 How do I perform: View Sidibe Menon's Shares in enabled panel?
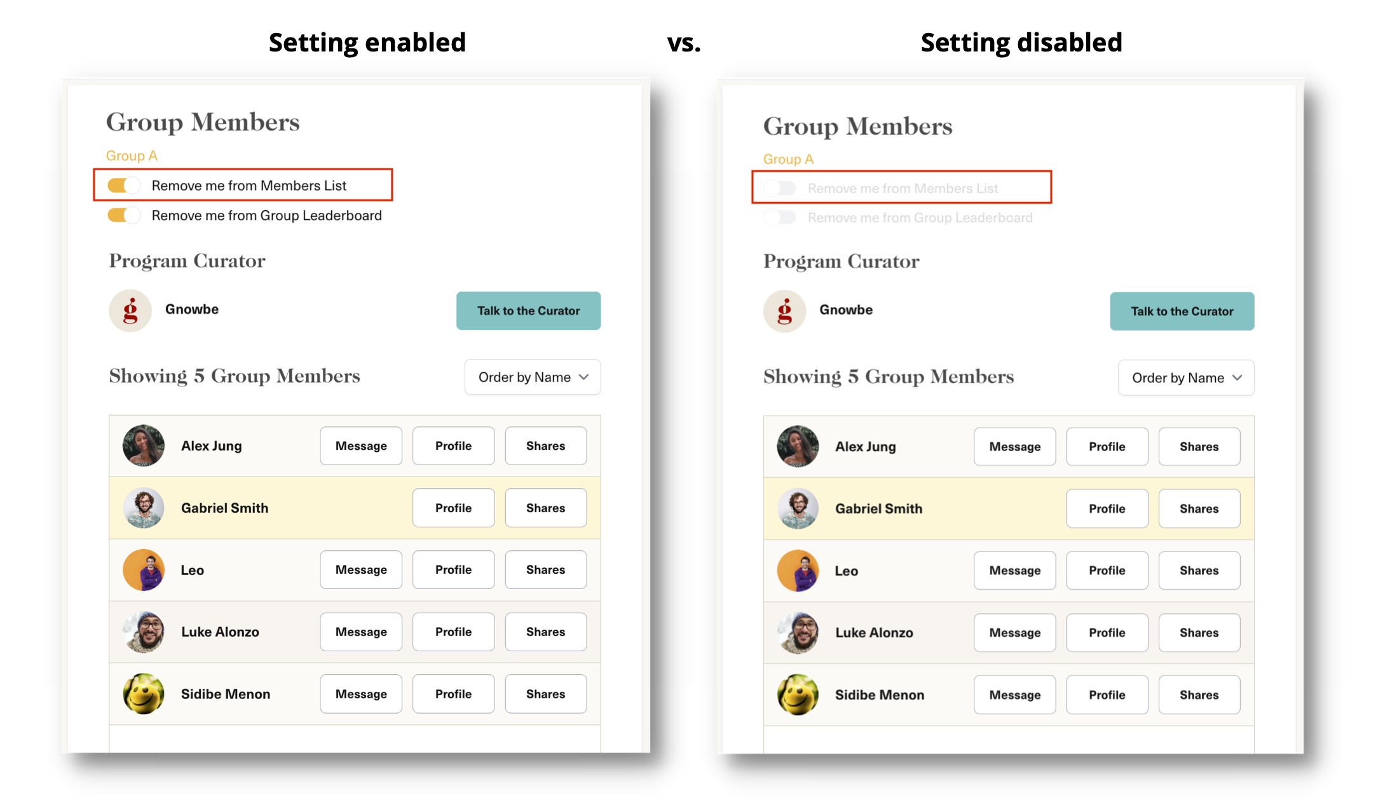click(545, 694)
